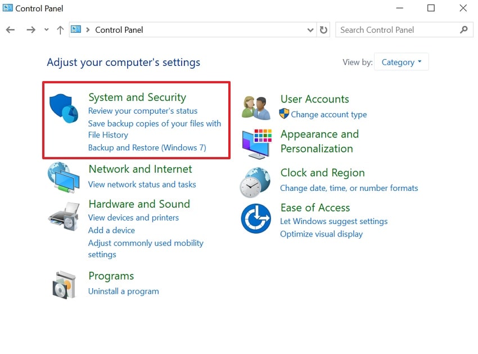
Task: Click the Programs disc box icon
Action: pos(64,284)
